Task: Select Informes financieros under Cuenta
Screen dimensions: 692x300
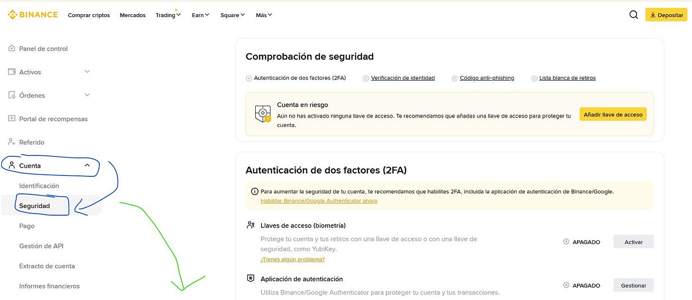Action: coord(49,286)
